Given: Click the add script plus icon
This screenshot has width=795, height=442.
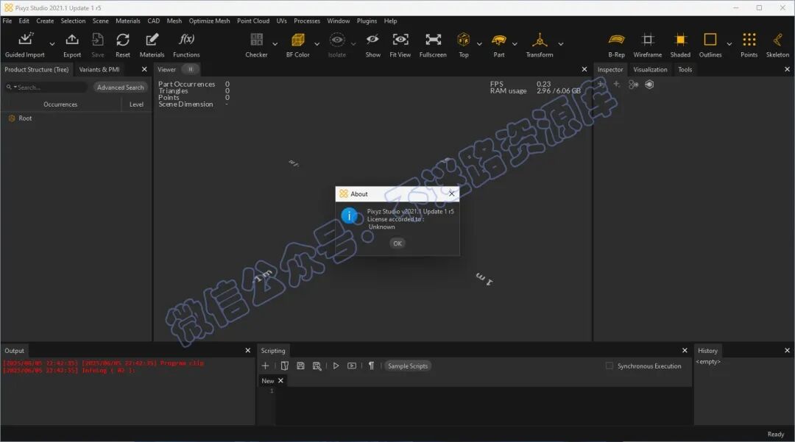Looking at the screenshot, I should pyautogui.click(x=265, y=366).
